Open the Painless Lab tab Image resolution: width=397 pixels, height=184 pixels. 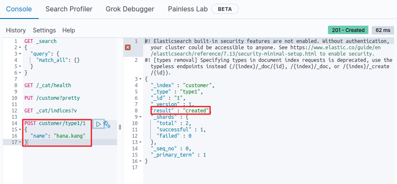188,9
